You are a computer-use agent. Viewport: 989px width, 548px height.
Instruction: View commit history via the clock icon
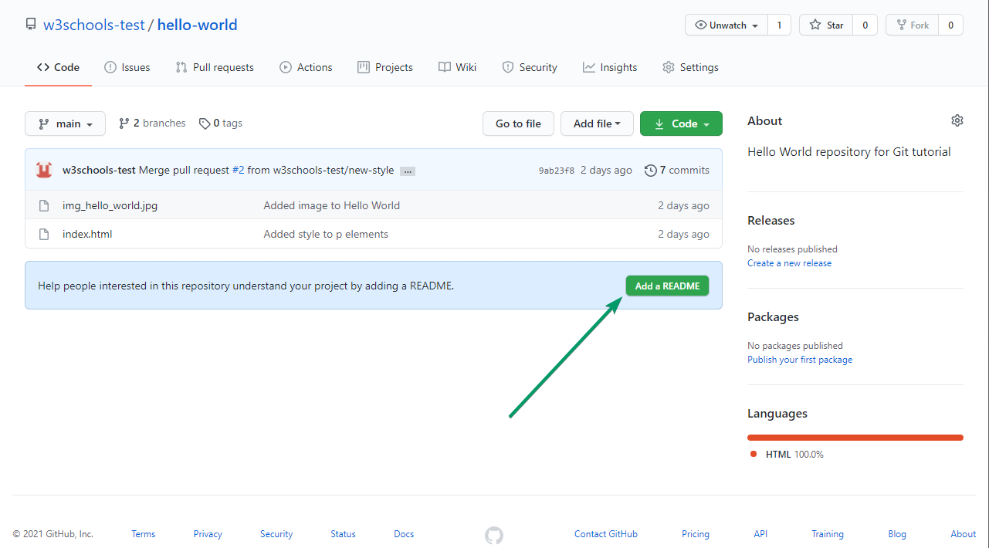(x=649, y=170)
